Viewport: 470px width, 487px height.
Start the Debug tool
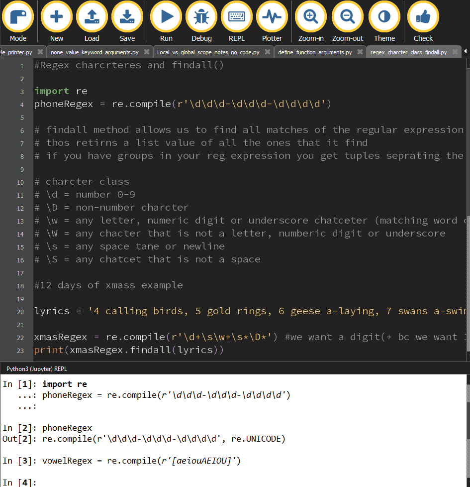tap(201, 22)
